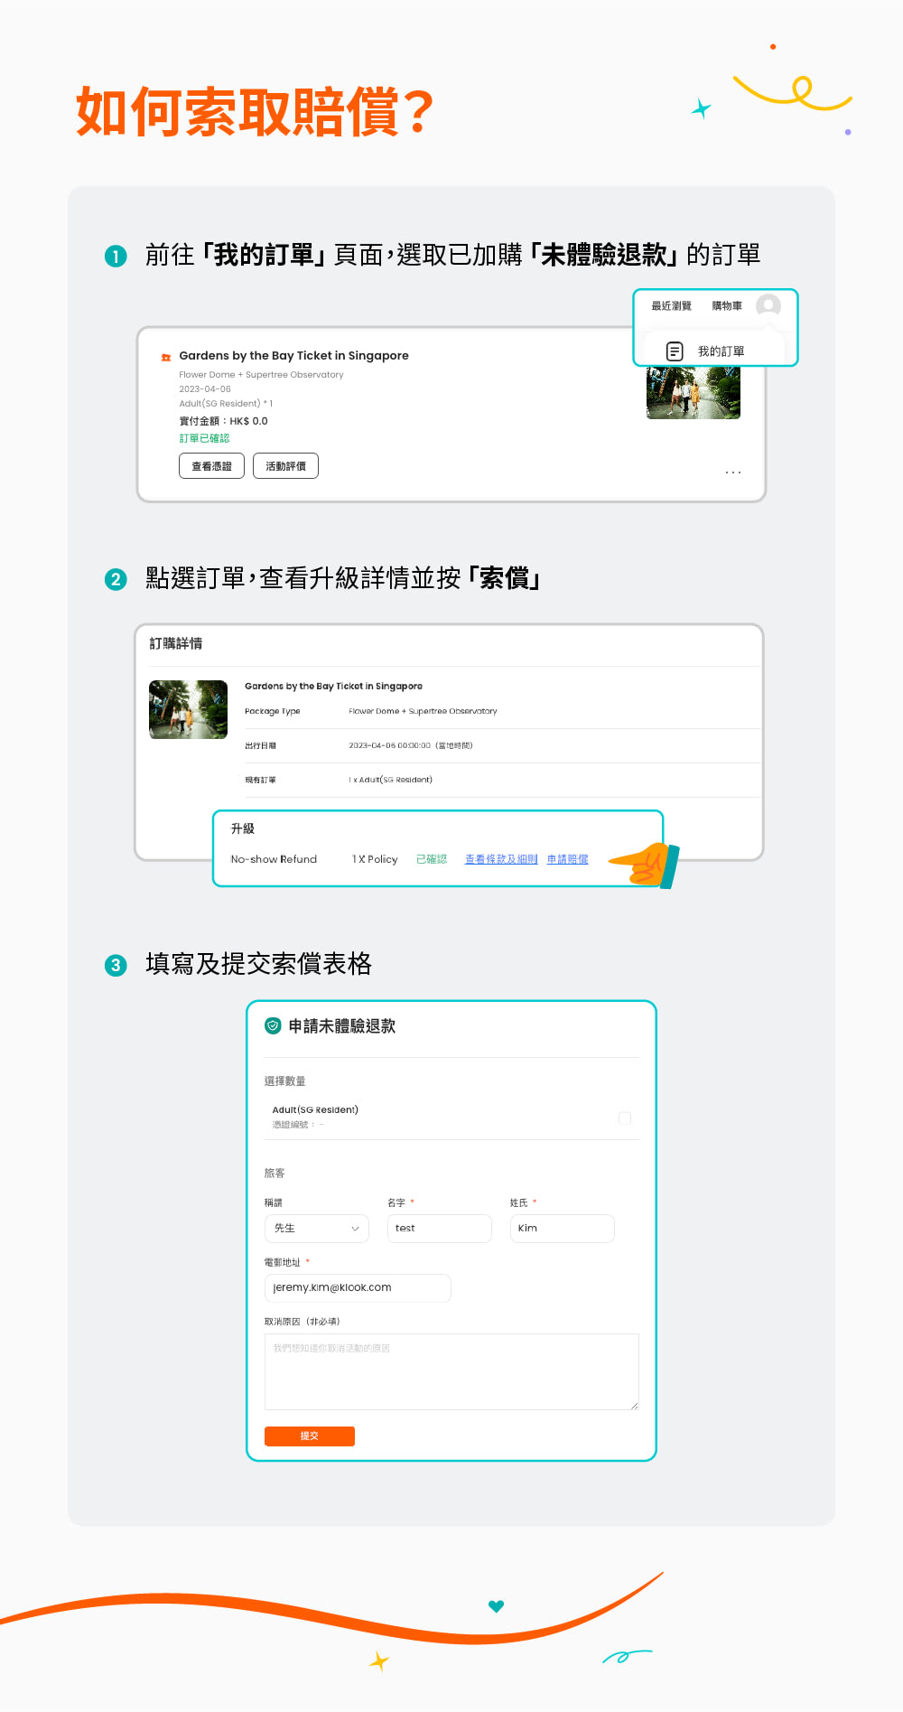Click the 名字 field containing test
Image resolution: width=903 pixels, height=1712 pixels.
pos(440,1229)
